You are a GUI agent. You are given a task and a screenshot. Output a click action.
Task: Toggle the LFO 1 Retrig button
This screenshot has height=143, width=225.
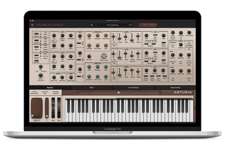pyautogui.click(x=163, y=42)
